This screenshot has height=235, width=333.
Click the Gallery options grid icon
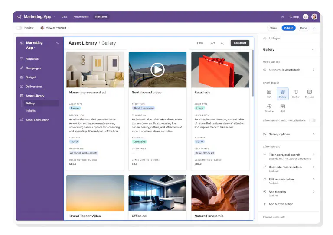[264, 134]
